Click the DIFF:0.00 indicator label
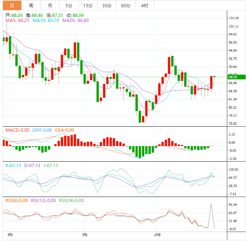The width and height of the screenshot is (246, 241). (42, 130)
